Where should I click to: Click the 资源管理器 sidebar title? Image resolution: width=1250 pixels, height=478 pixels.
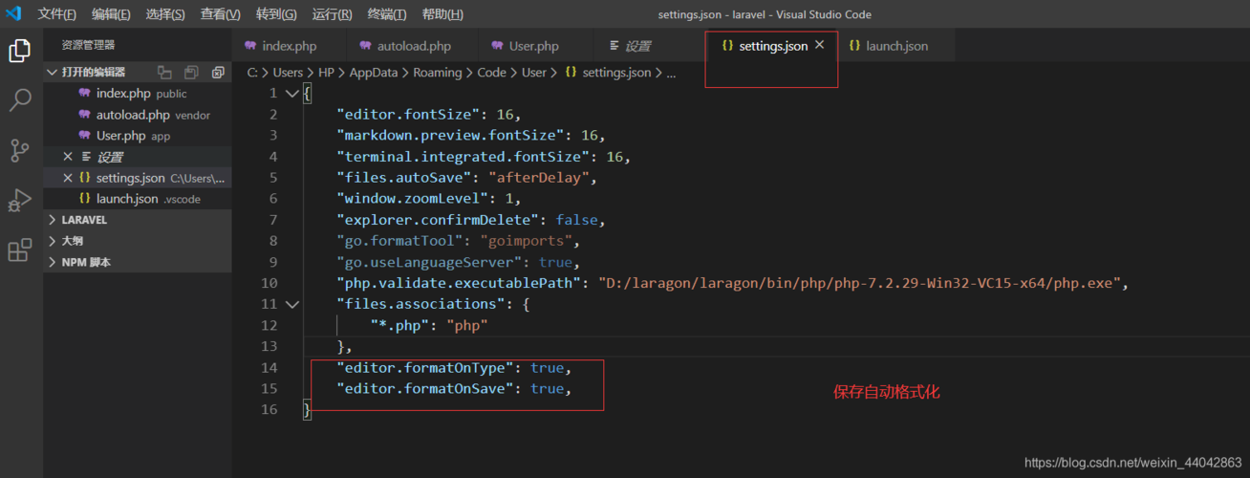(88, 45)
